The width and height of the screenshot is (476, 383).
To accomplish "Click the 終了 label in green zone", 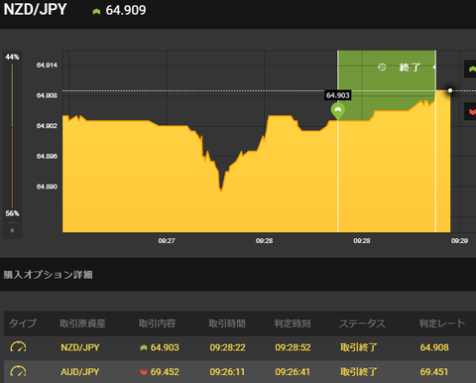I will pyautogui.click(x=410, y=67).
